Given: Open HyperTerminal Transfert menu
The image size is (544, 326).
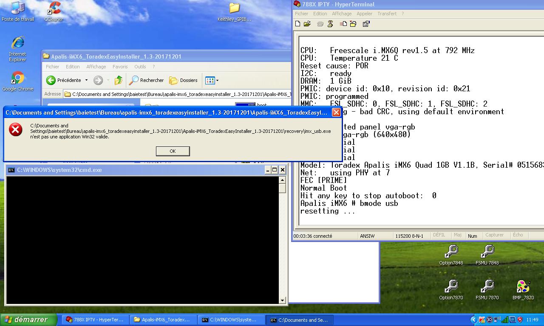Looking at the screenshot, I should coord(387,14).
